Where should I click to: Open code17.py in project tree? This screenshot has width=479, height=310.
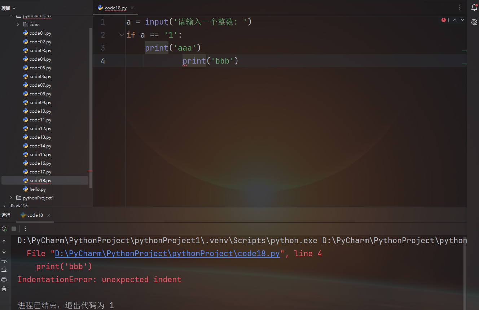tap(40, 172)
